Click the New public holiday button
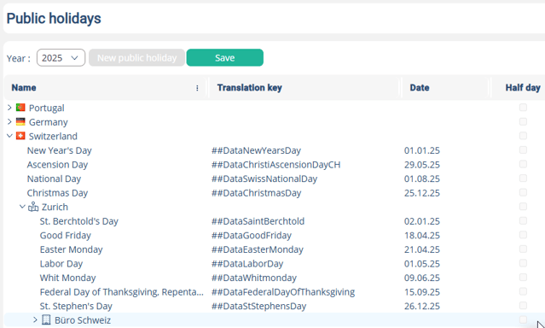Viewport: 545px width, 328px height. (x=136, y=57)
